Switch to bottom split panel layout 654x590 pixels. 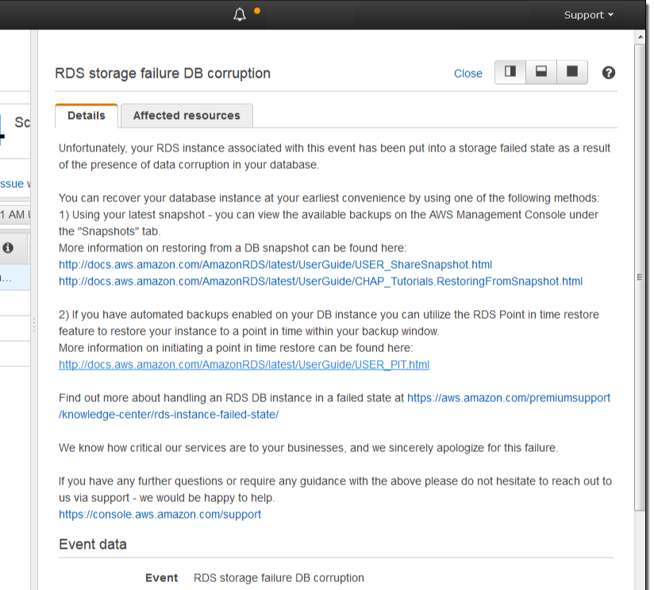coord(541,72)
